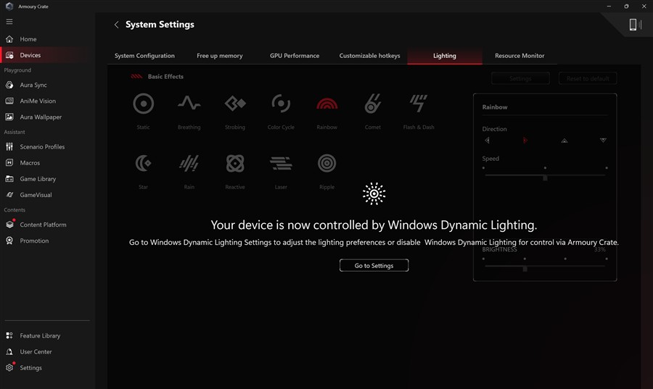Open the Resource Monitor tab
Image resolution: width=653 pixels, height=389 pixels.
pyautogui.click(x=519, y=56)
